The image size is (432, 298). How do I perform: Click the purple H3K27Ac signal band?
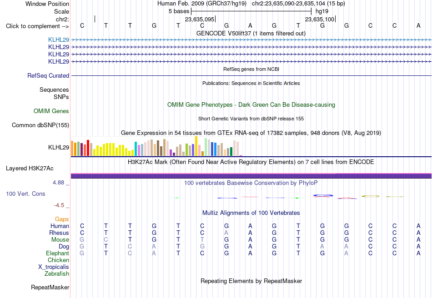251,176
